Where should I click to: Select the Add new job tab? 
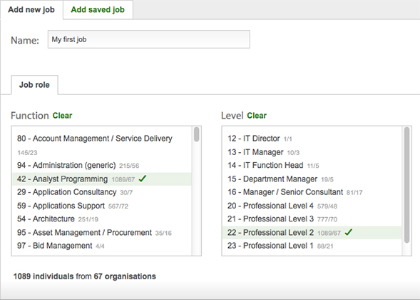31,10
